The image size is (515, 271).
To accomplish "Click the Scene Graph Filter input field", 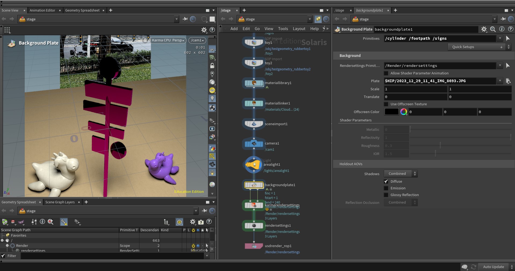I will (113, 256).
